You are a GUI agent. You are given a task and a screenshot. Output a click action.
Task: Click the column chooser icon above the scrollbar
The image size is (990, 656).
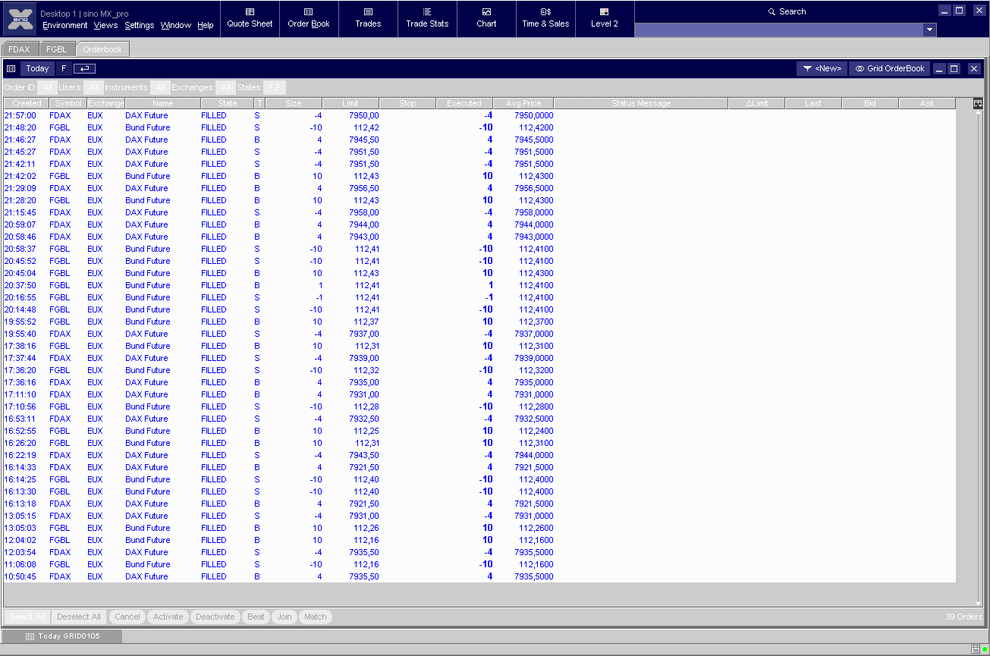point(978,103)
